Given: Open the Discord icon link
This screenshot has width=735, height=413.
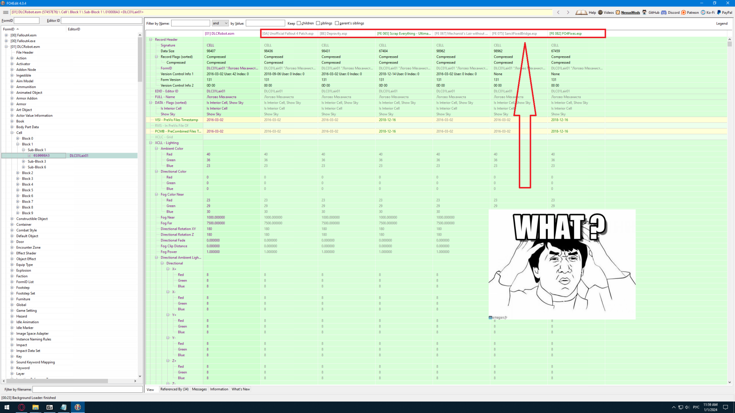Looking at the screenshot, I should click(x=664, y=12).
